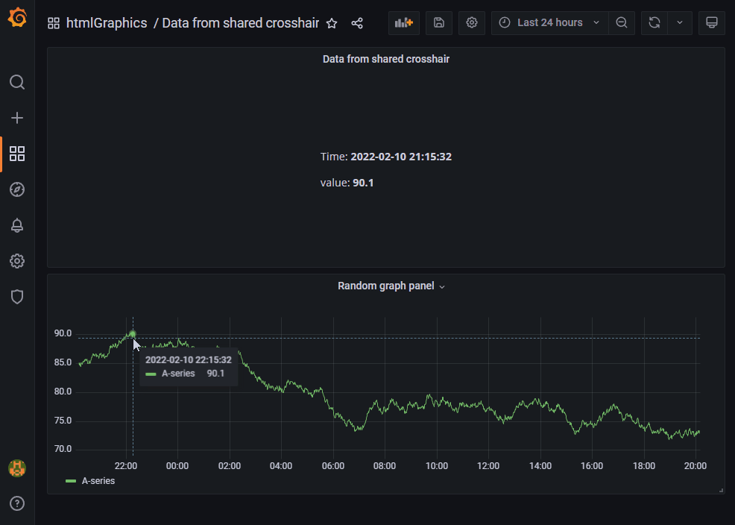
Task: Click the Alerting bell icon
Action: click(17, 225)
